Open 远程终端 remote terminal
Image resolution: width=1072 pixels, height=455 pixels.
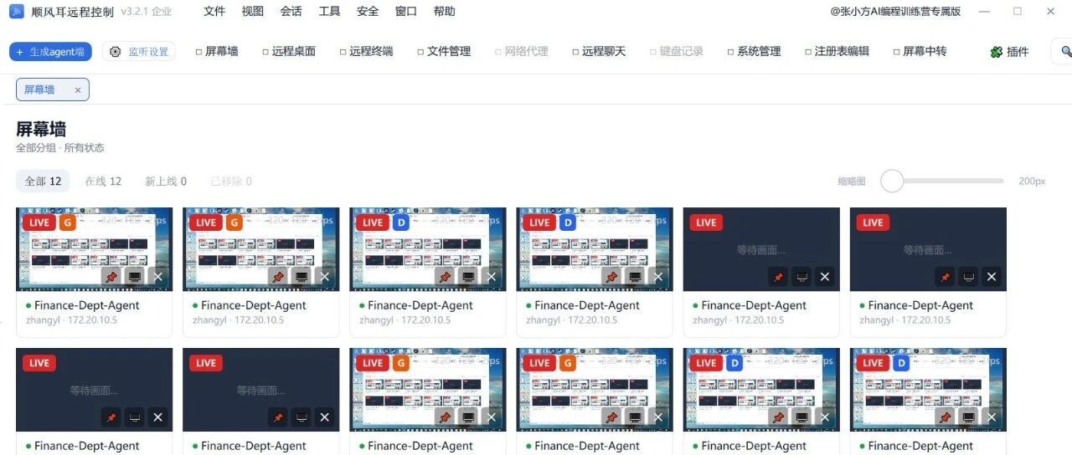(x=366, y=51)
